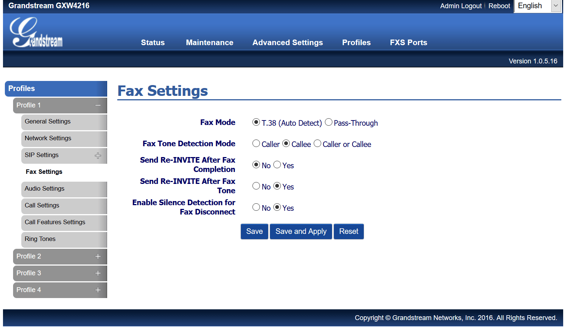Image resolution: width=574 pixels, height=332 pixels.
Task: Open Ring Tones in sidebar
Action: [64, 239]
